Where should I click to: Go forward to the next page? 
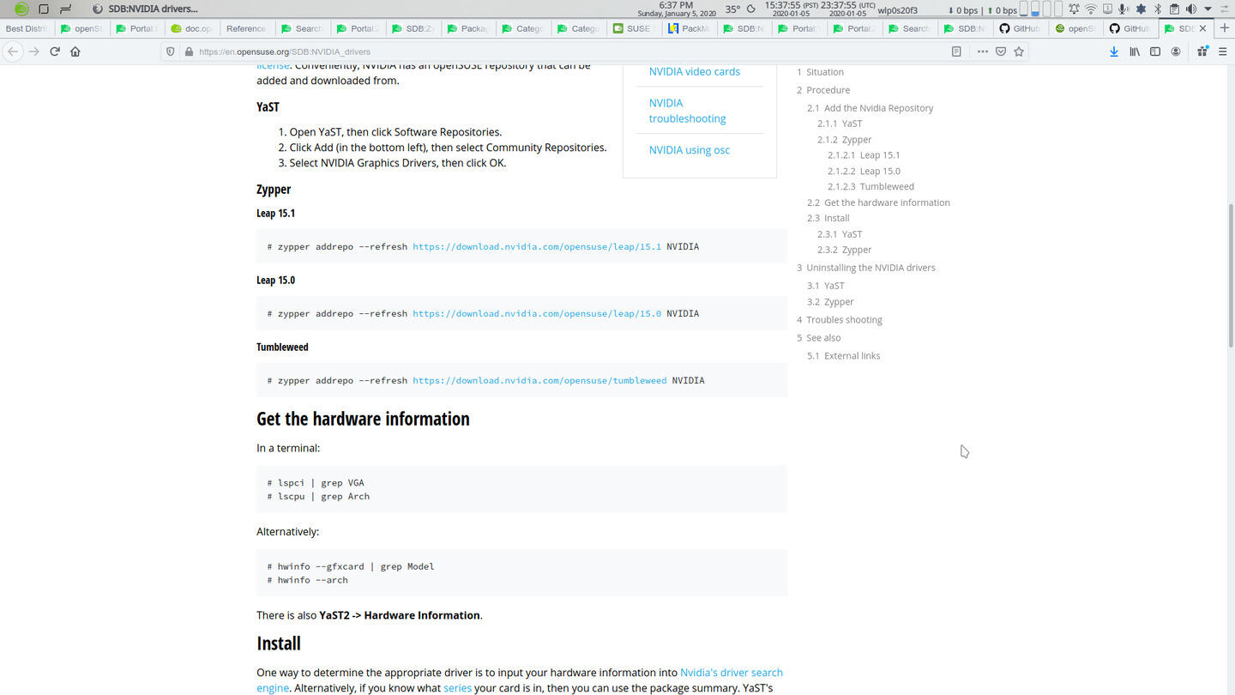pos(33,51)
